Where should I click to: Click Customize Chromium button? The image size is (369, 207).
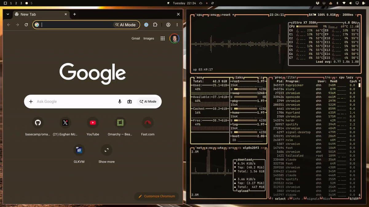pos(157,196)
